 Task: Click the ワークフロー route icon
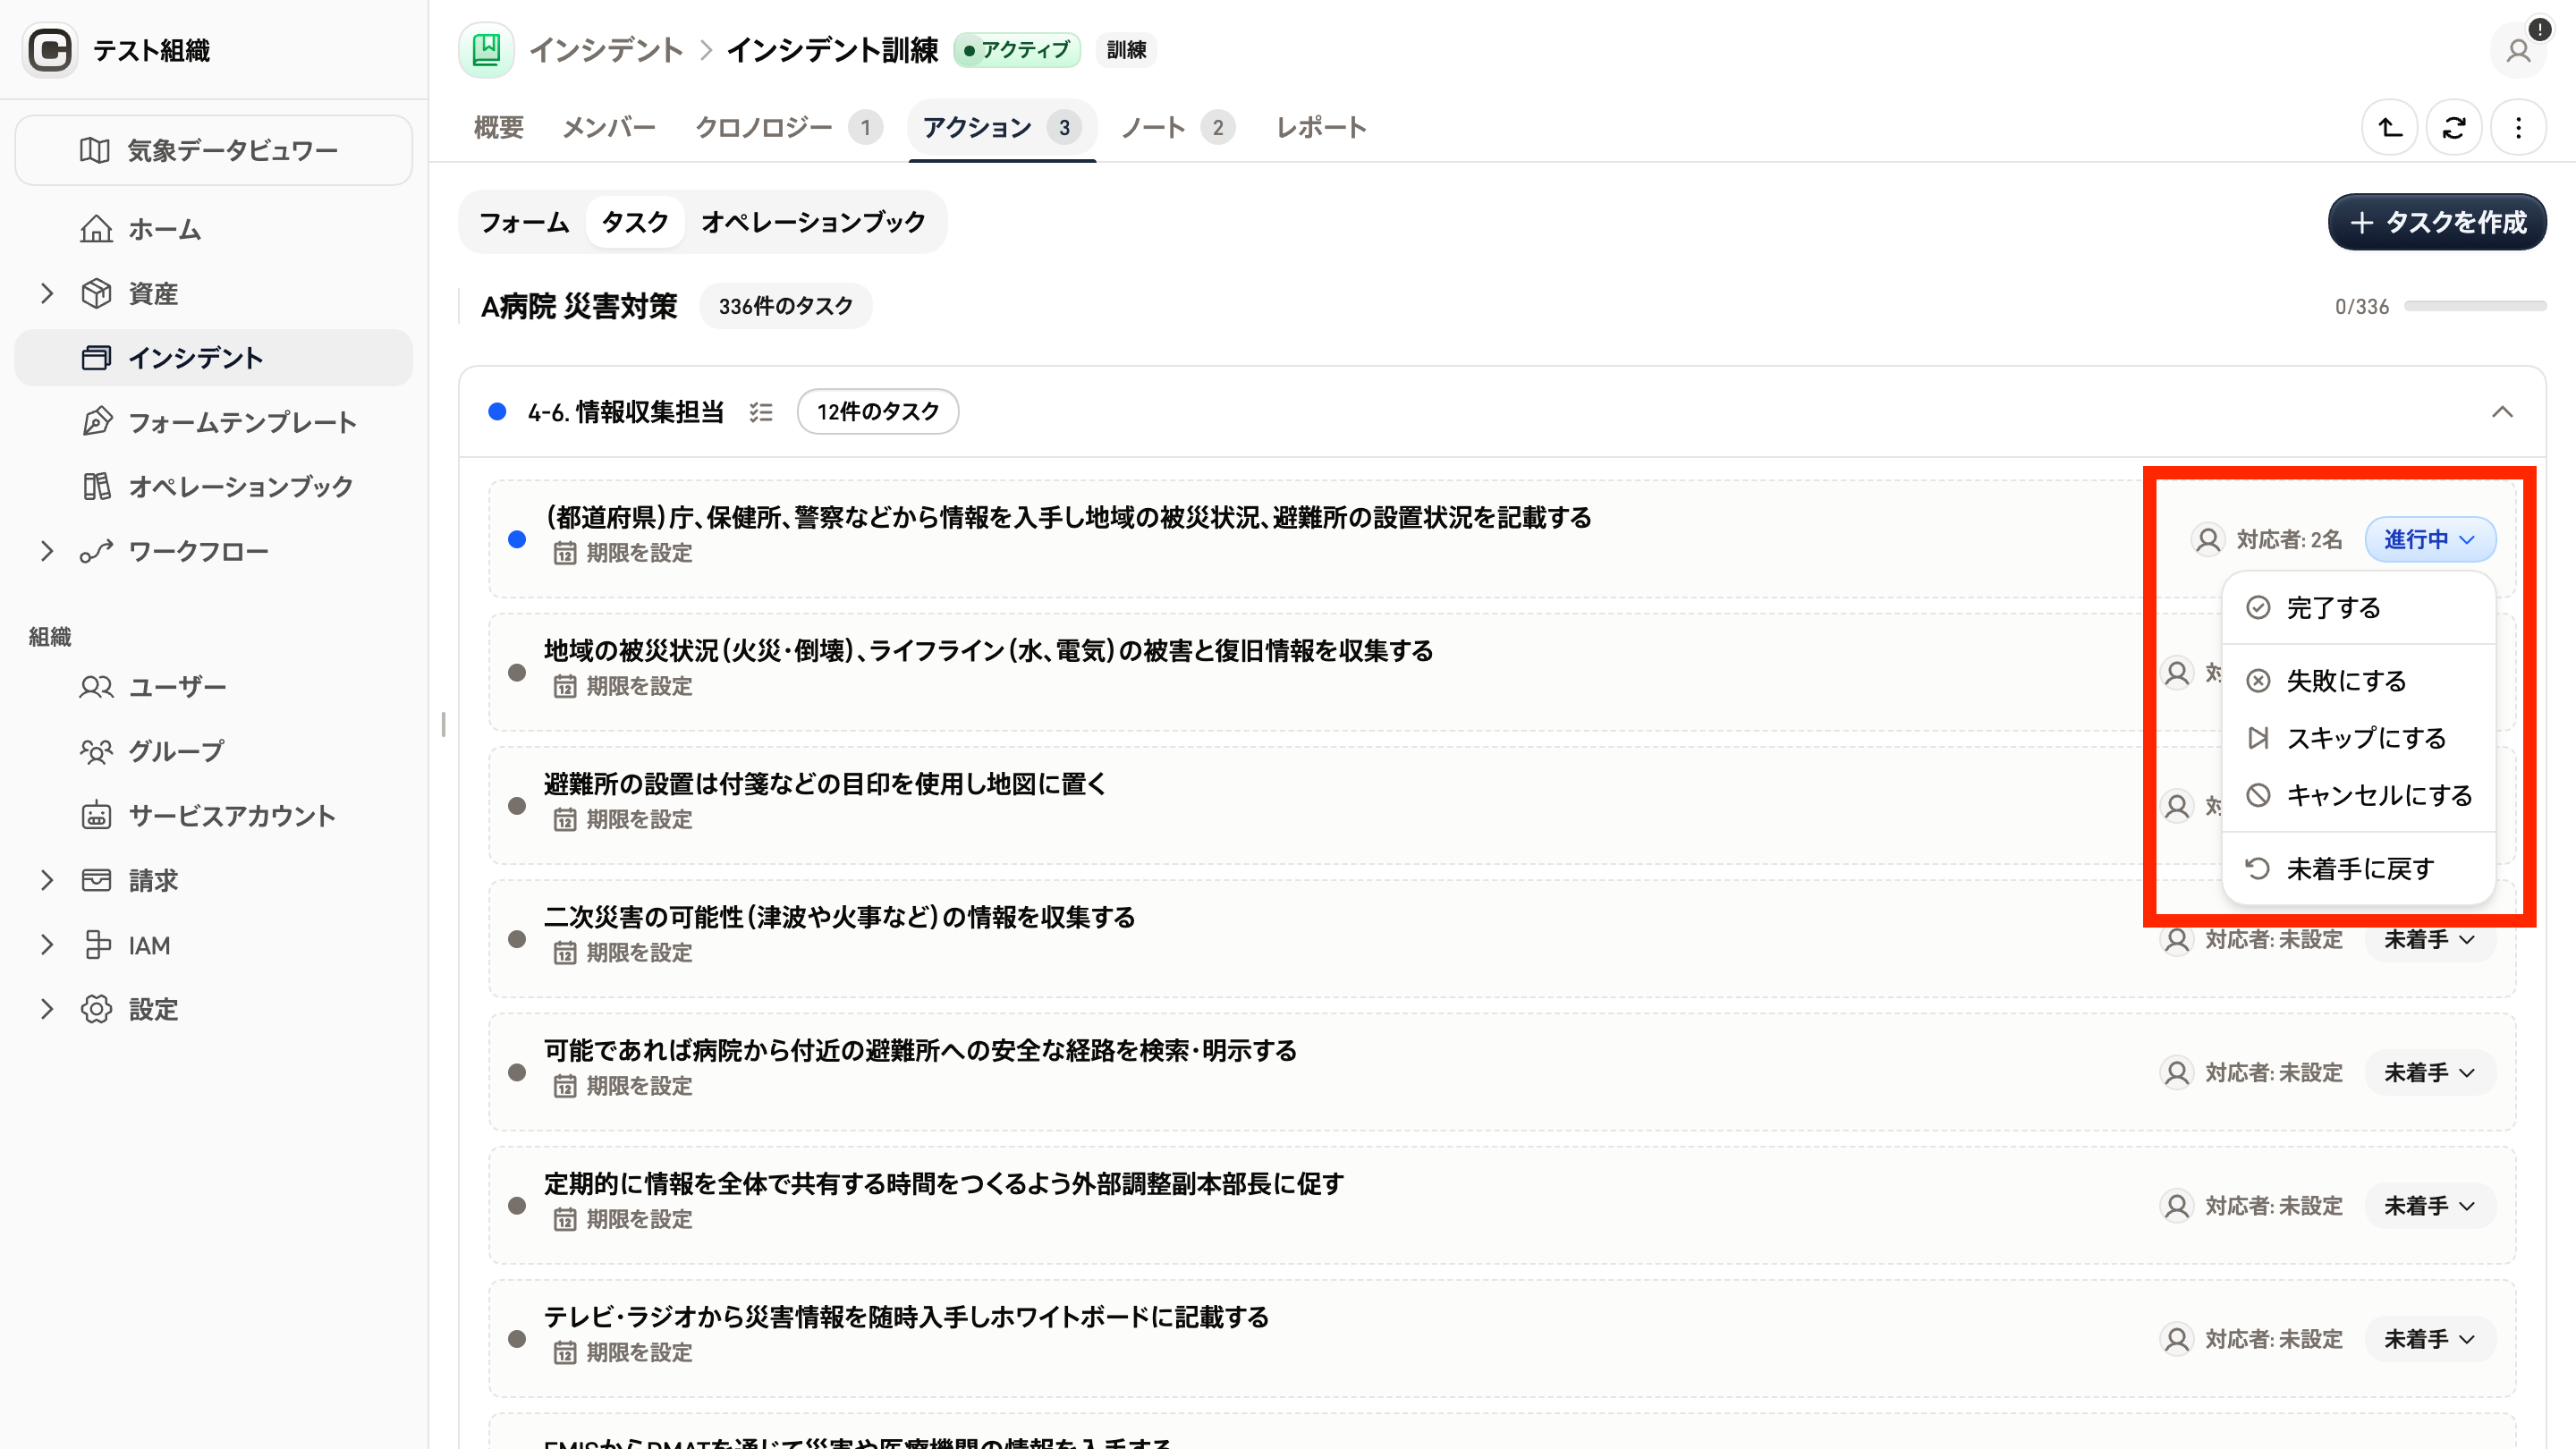coord(96,551)
